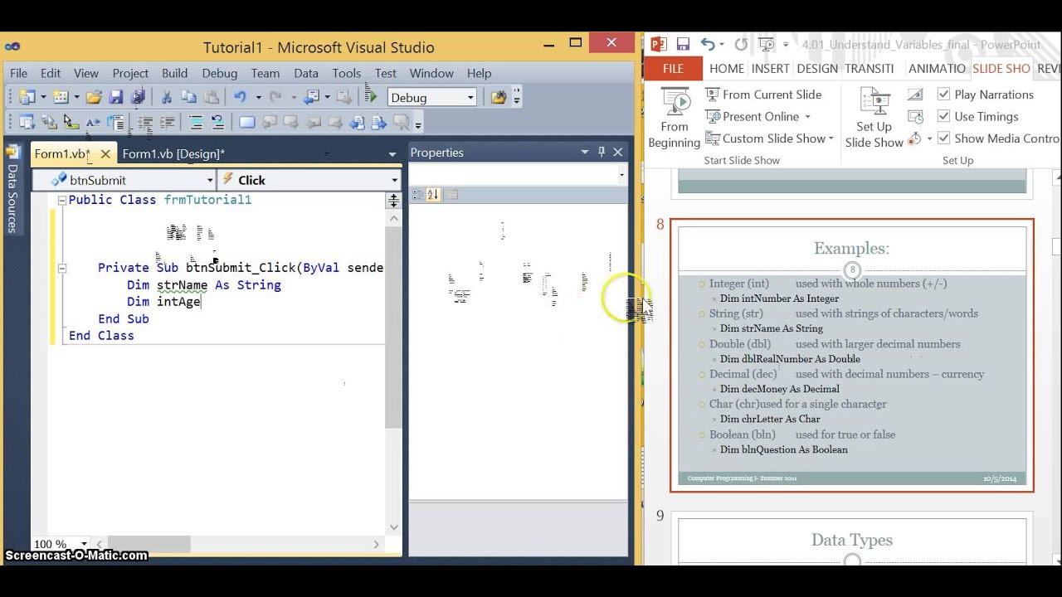Pin the Properties panel with auto-hide icon
The width and height of the screenshot is (1062, 597).
[602, 152]
